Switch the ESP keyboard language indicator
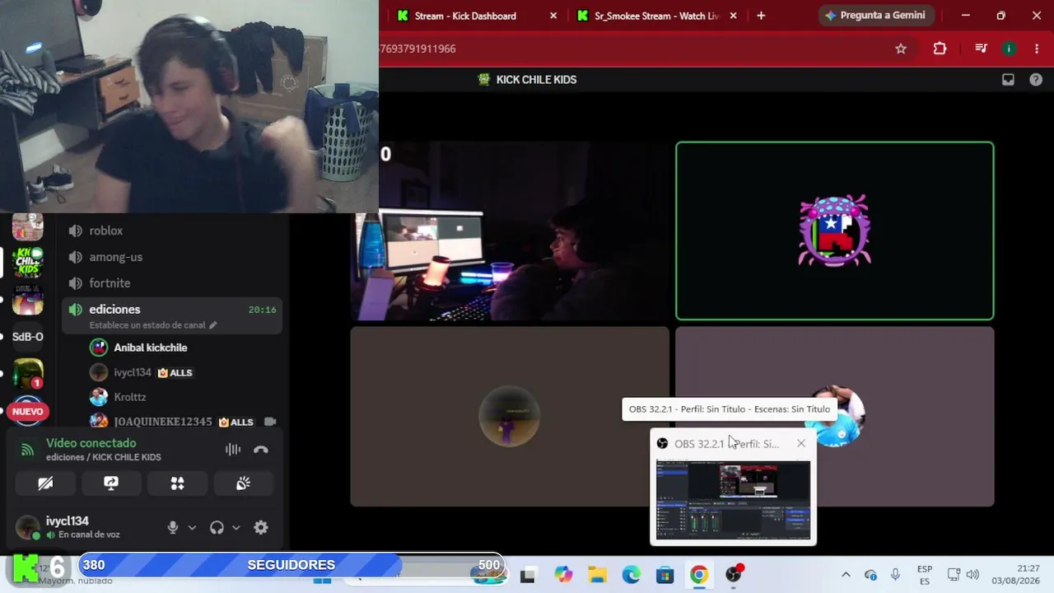The height and width of the screenshot is (593, 1054). 925,575
